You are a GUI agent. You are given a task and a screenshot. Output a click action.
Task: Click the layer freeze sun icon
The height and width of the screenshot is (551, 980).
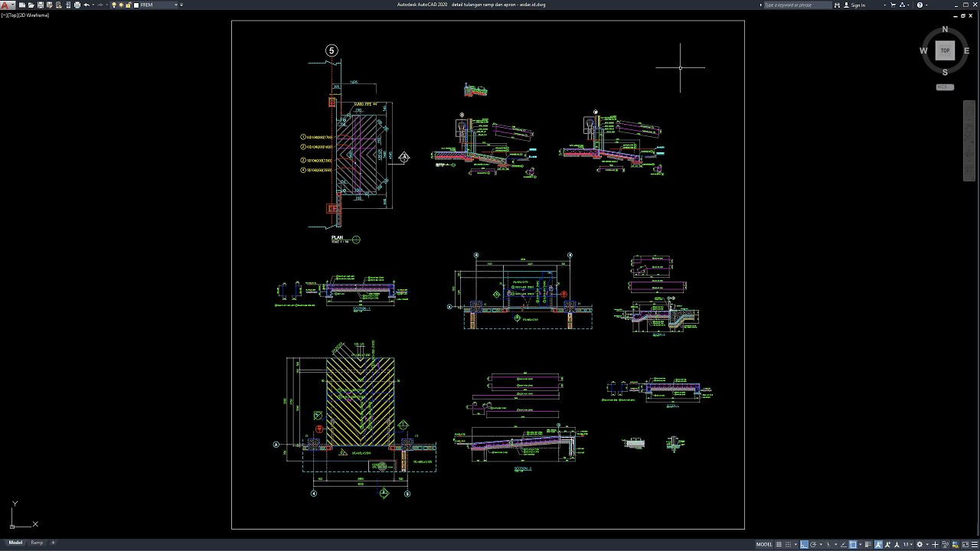coord(121,5)
